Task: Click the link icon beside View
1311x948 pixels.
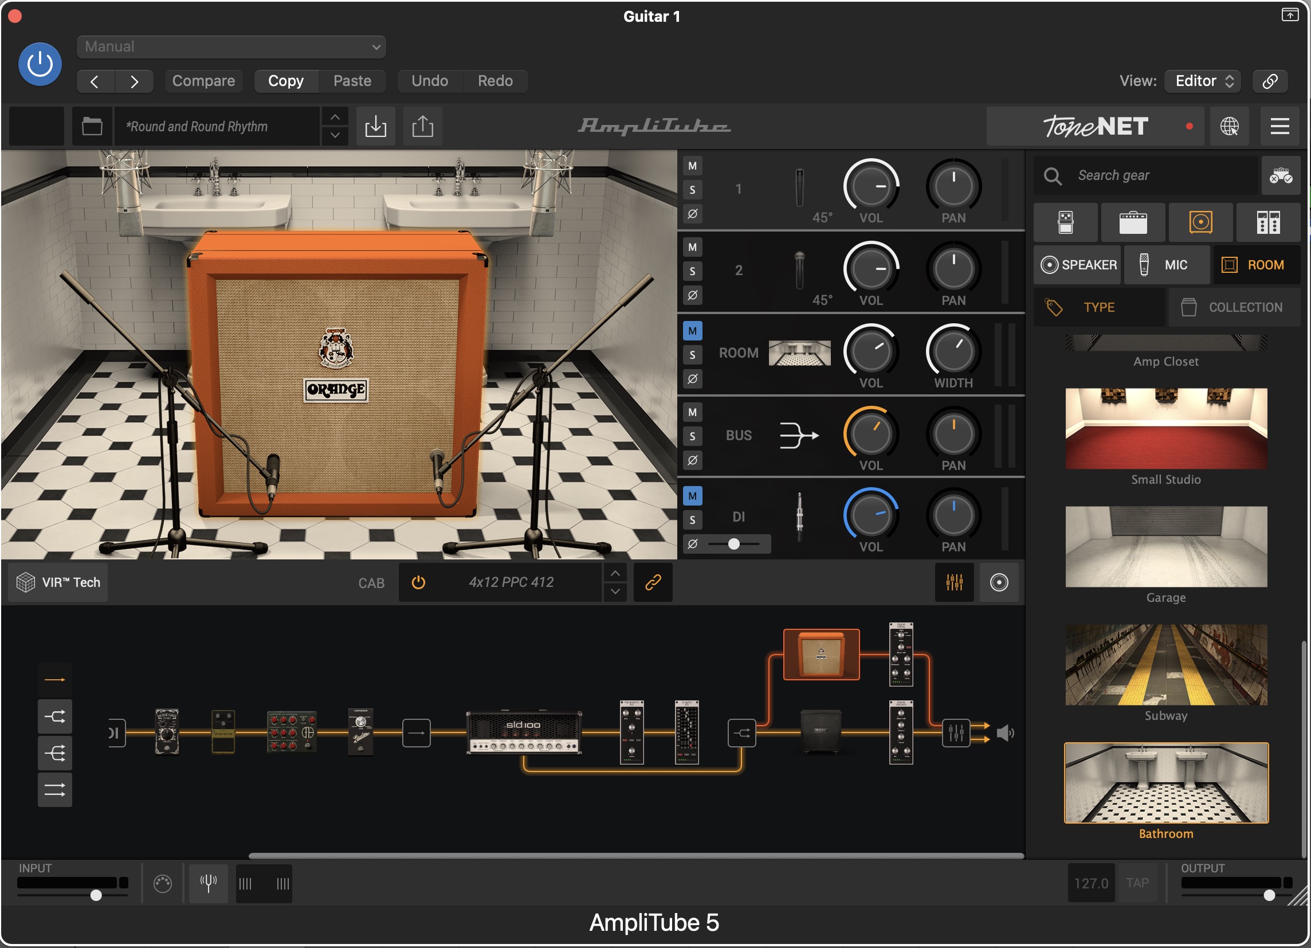Action: point(1270,81)
